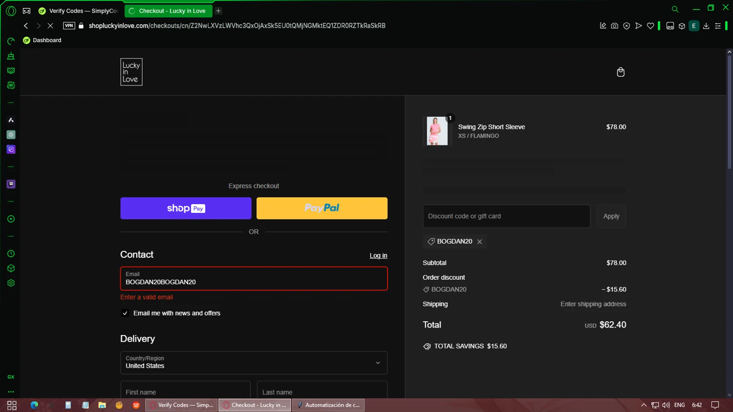
Task: Open the sidebar player icon
Action: tap(11, 219)
